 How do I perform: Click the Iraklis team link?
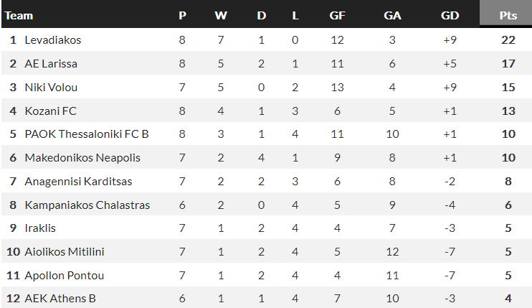(x=40, y=228)
